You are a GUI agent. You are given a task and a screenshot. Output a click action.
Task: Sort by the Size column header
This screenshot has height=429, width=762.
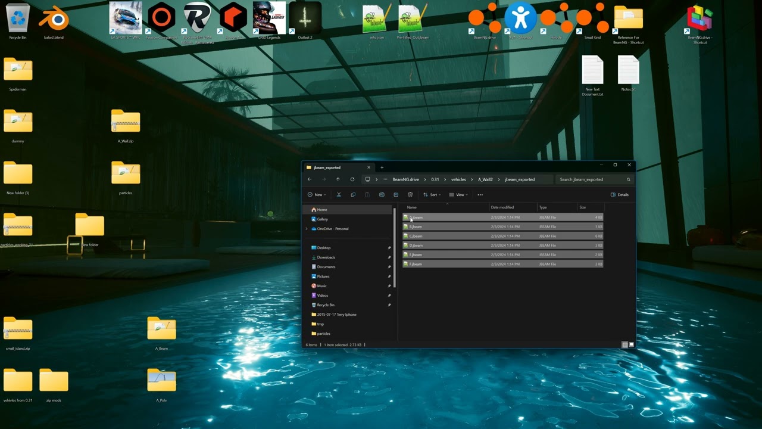pos(591,207)
